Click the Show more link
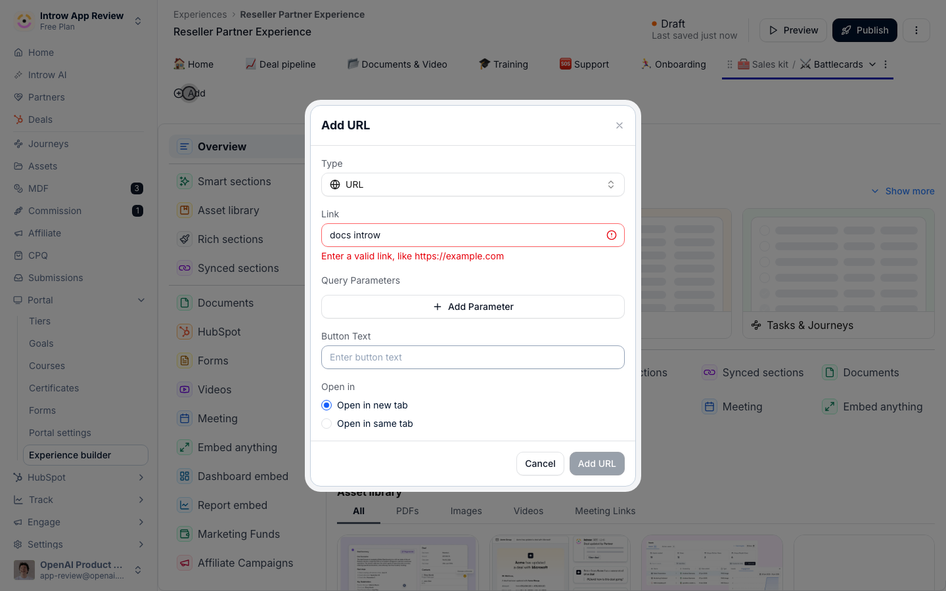Image resolution: width=946 pixels, height=591 pixels. [x=903, y=191]
